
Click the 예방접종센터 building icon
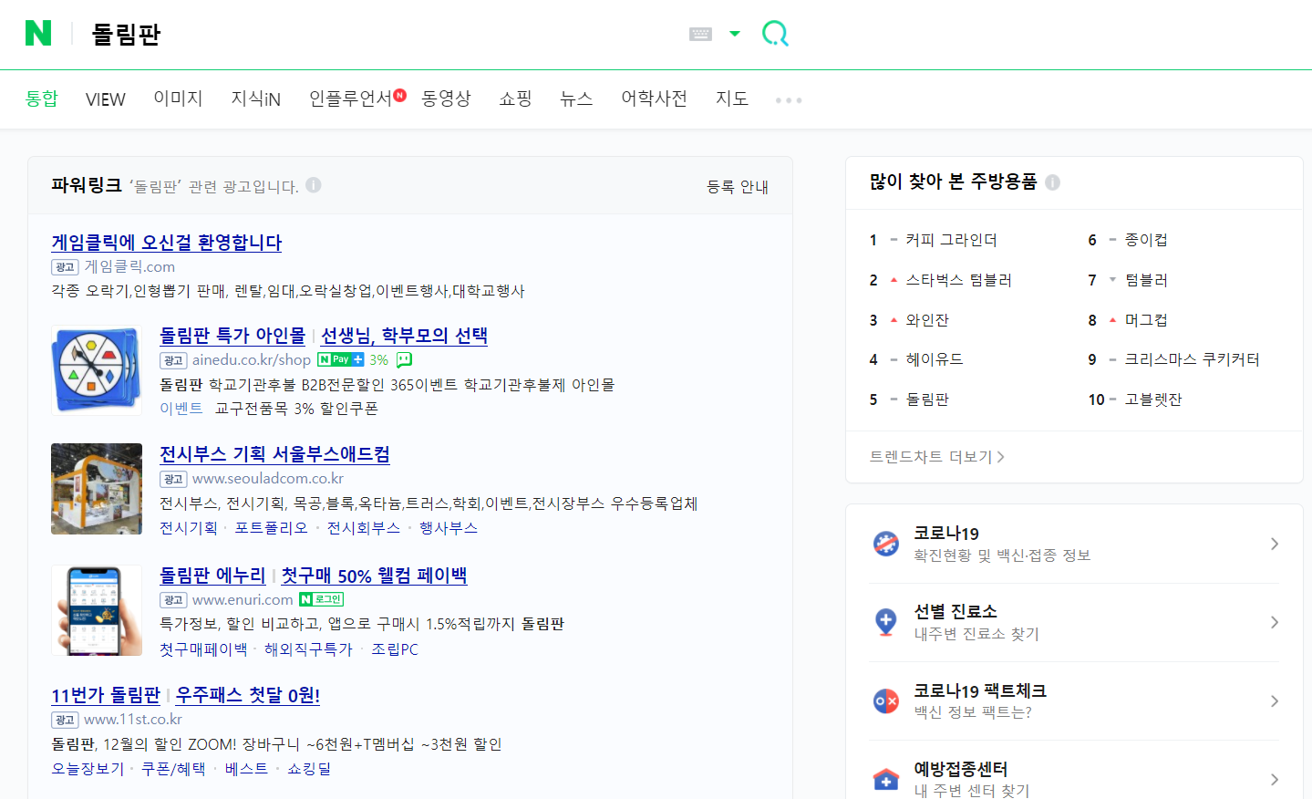pos(886,779)
